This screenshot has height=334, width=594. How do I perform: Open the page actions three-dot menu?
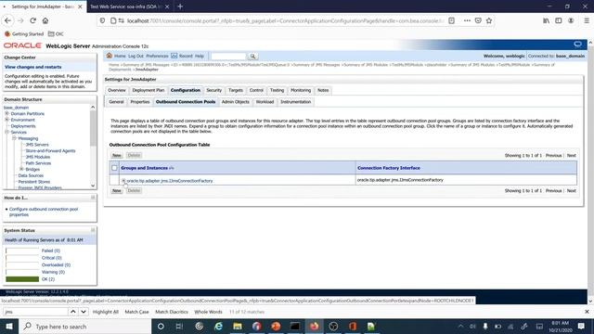point(467,20)
